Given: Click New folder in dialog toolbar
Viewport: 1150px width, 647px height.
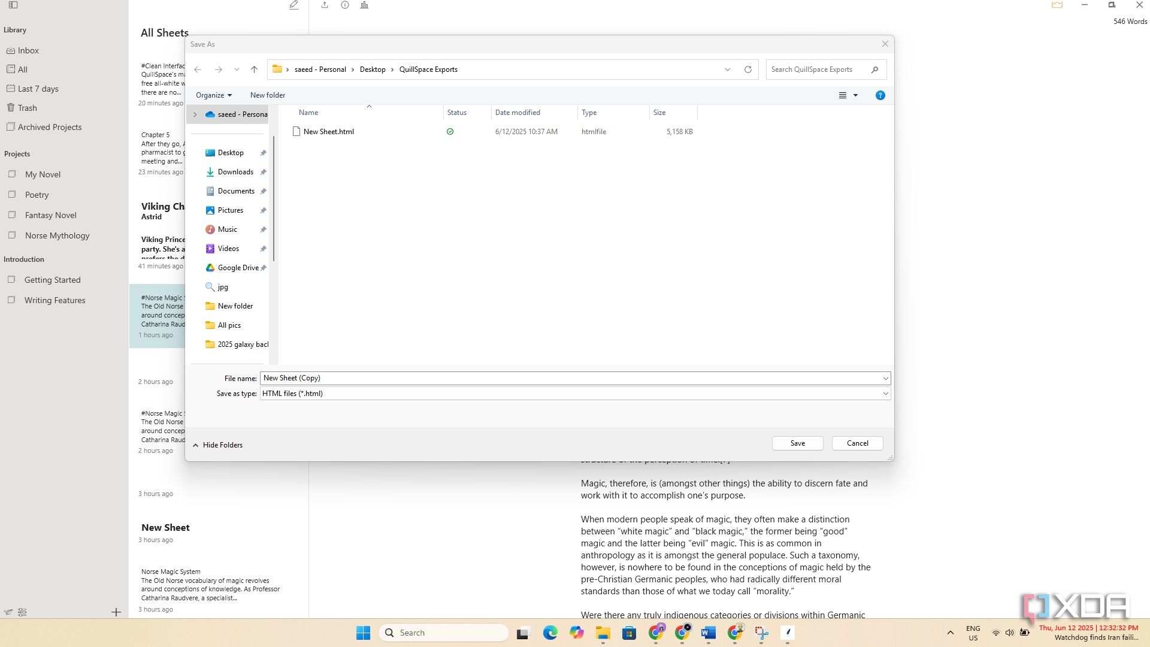Looking at the screenshot, I should 268,95.
